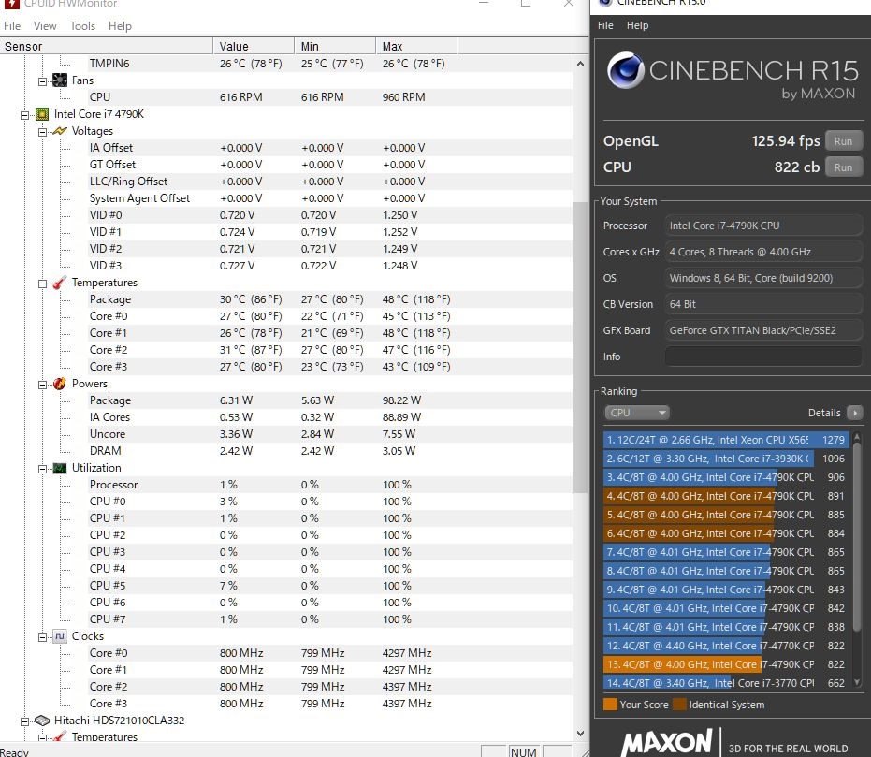871x757 pixels.
Task: Click the Utilization graph icon
Action: click(60, 468)
